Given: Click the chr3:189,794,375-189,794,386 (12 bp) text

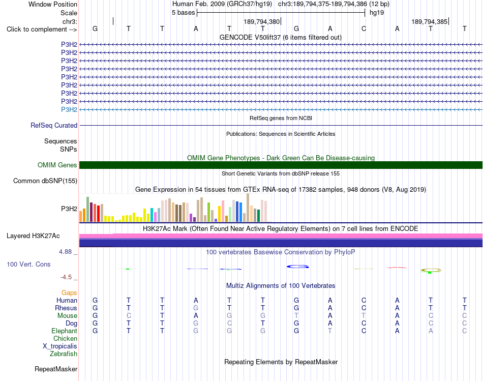Looking at the screenshot, I should (x=334, y=4).
